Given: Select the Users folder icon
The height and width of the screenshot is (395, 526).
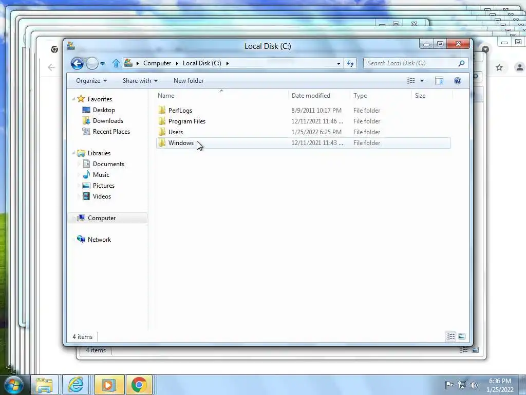Looking at the screenshot, I should click(x=162, y=132).
